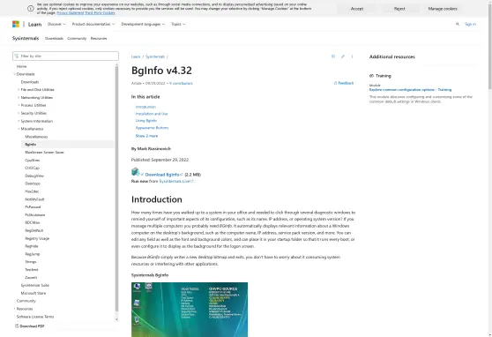Select Microsoft Store in sidebar
The image size is (492, 337).
[x=34, y=293]
